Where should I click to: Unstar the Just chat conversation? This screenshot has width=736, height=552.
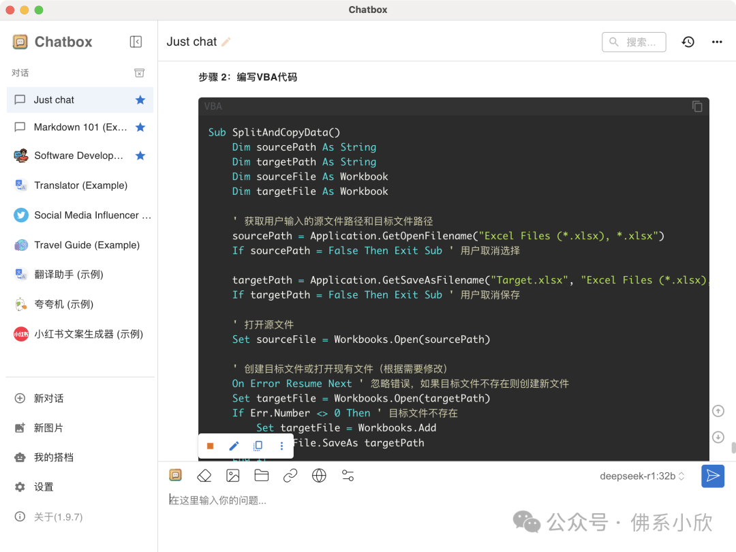140,99
